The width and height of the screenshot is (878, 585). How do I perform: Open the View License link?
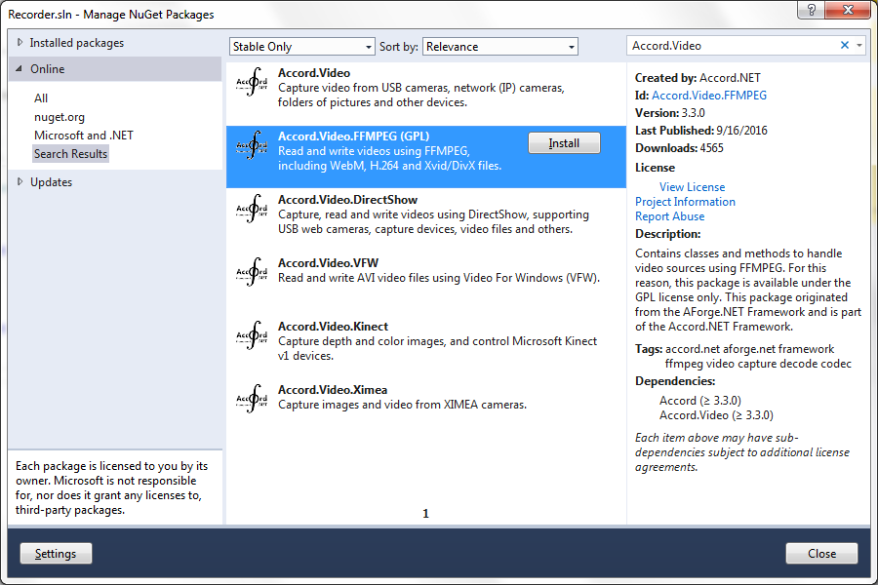pos(692,187)
